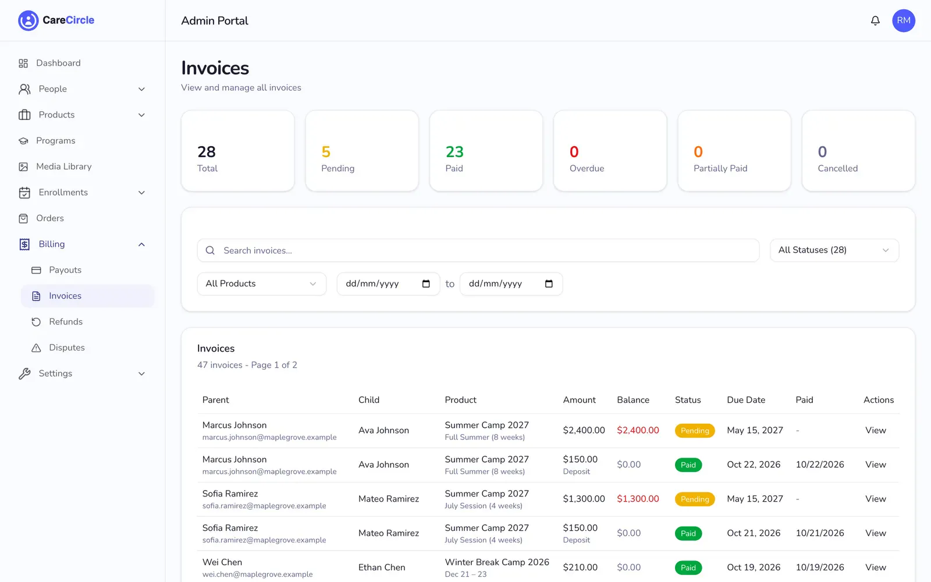View Wei Chen's Winter Break invoice
931x582 pixels.
pyautogui.click(x=875, y=567)
